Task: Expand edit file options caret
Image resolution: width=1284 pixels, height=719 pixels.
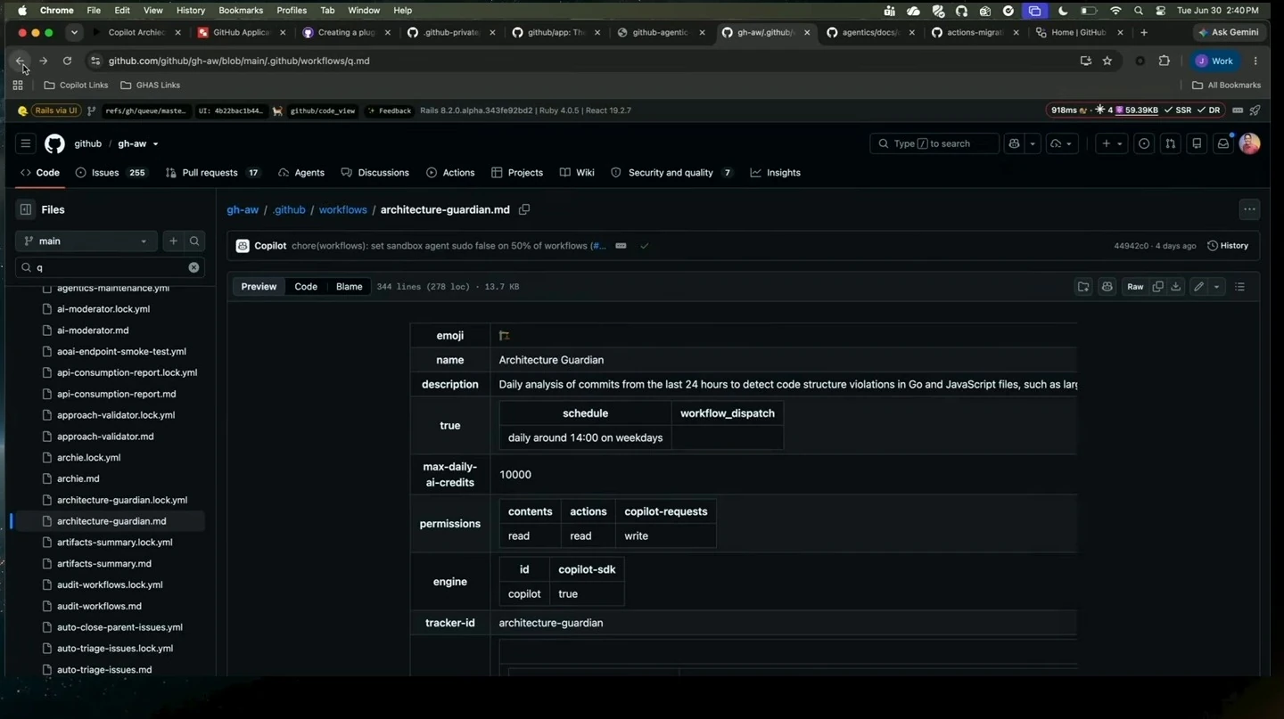Action: pyautogui.click(x=1216, y=287)
